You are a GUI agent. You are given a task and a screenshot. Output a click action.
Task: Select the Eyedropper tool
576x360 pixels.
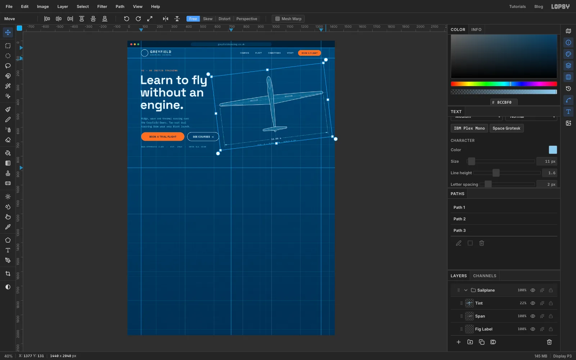(8, 227)
